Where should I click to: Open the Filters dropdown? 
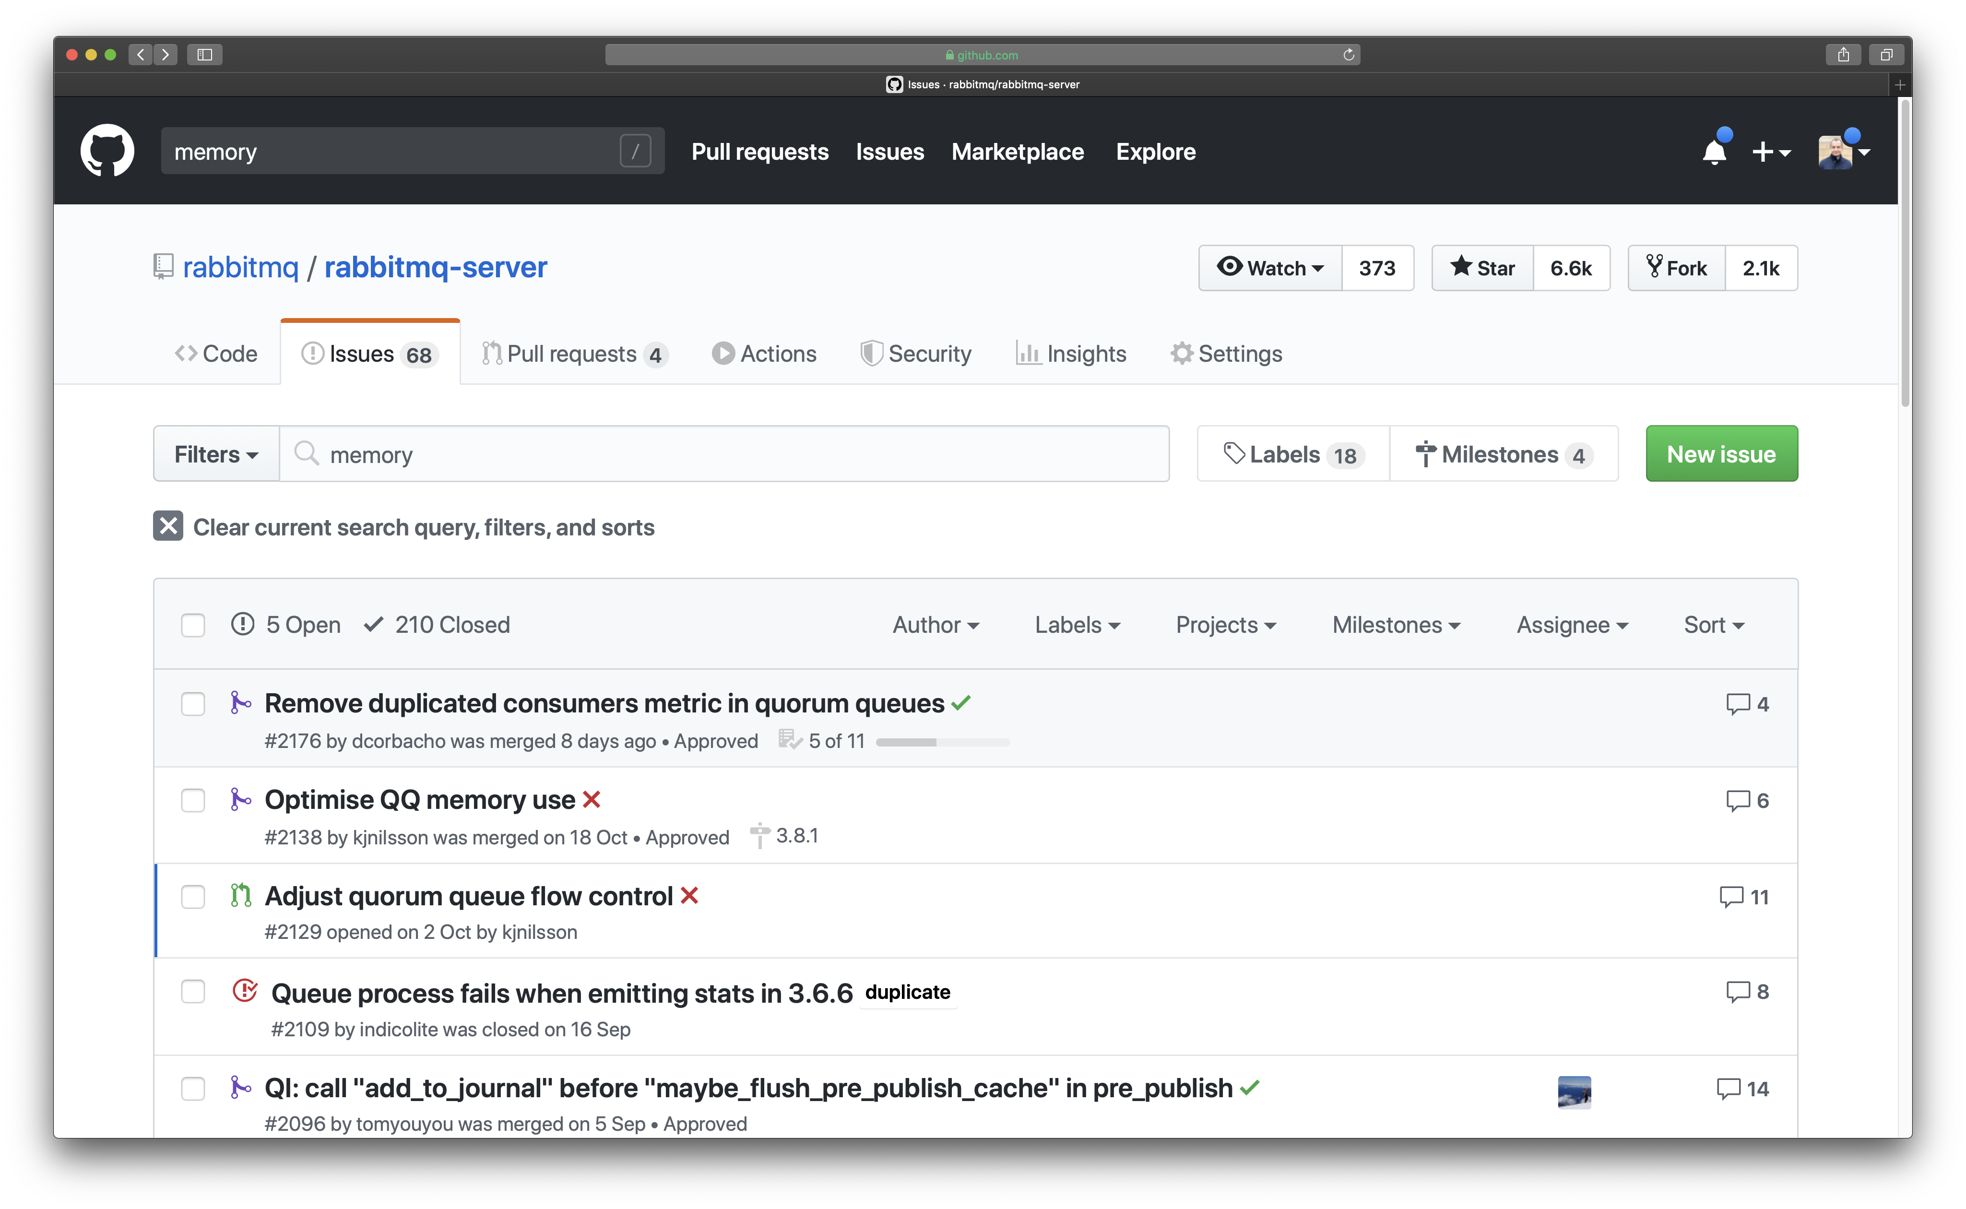pos(216,454)
